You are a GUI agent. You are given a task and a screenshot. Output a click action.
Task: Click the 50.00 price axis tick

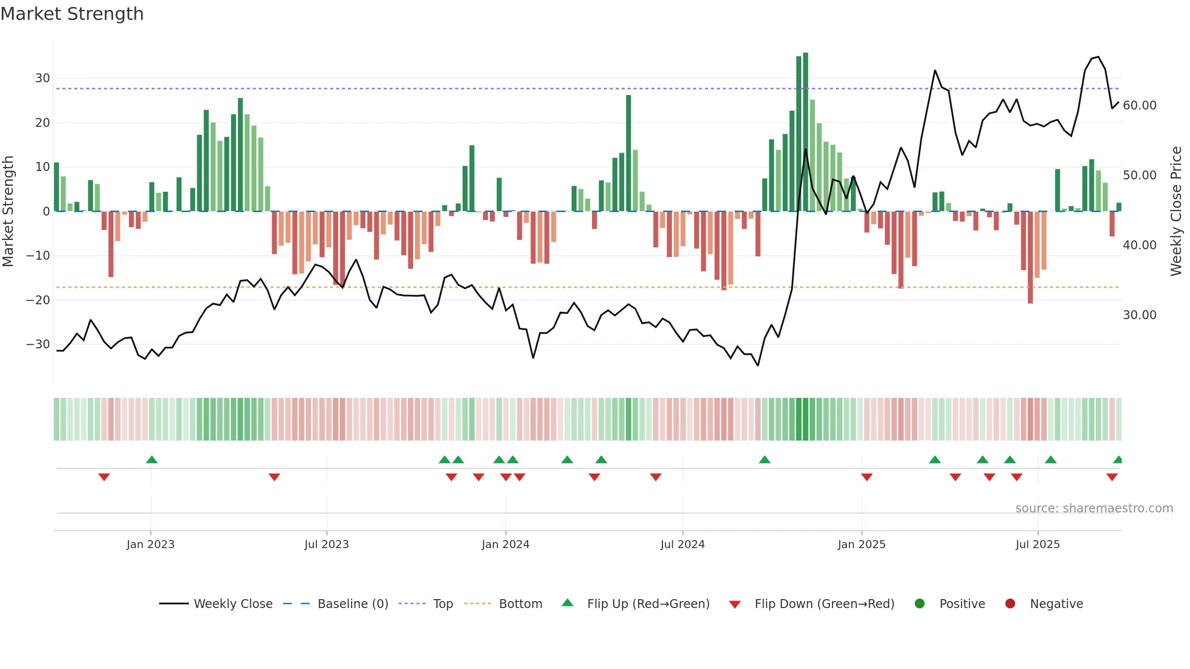[x=1139, y=175]
